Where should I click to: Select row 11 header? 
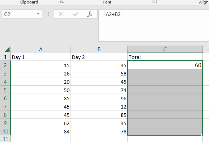tap(5, 139)
